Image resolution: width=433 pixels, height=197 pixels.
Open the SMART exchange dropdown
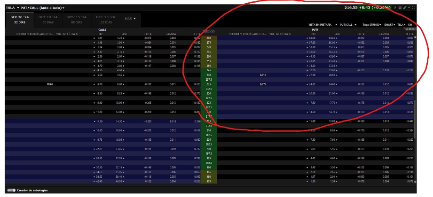point(390,24)
